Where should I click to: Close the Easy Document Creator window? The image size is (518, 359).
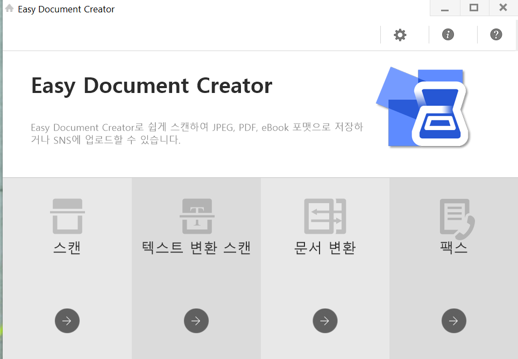tap(503, 8)
